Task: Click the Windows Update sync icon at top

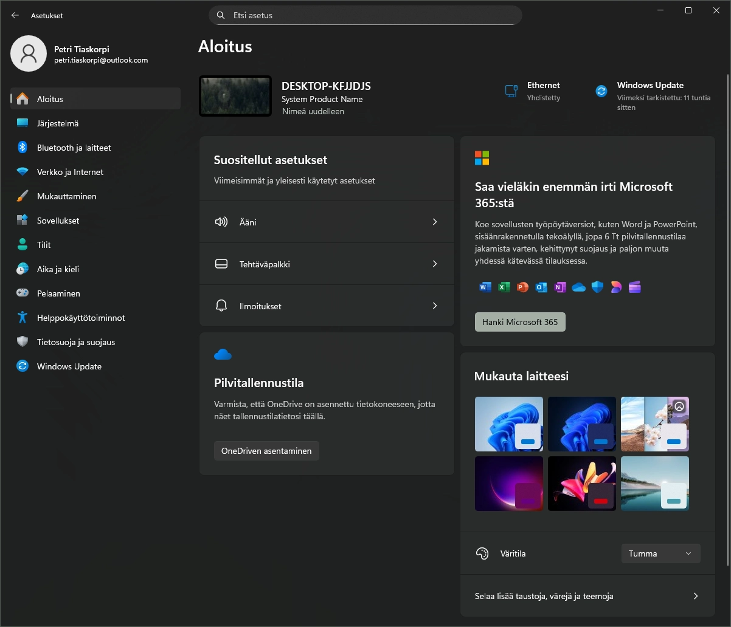Action: pos(601,91)
